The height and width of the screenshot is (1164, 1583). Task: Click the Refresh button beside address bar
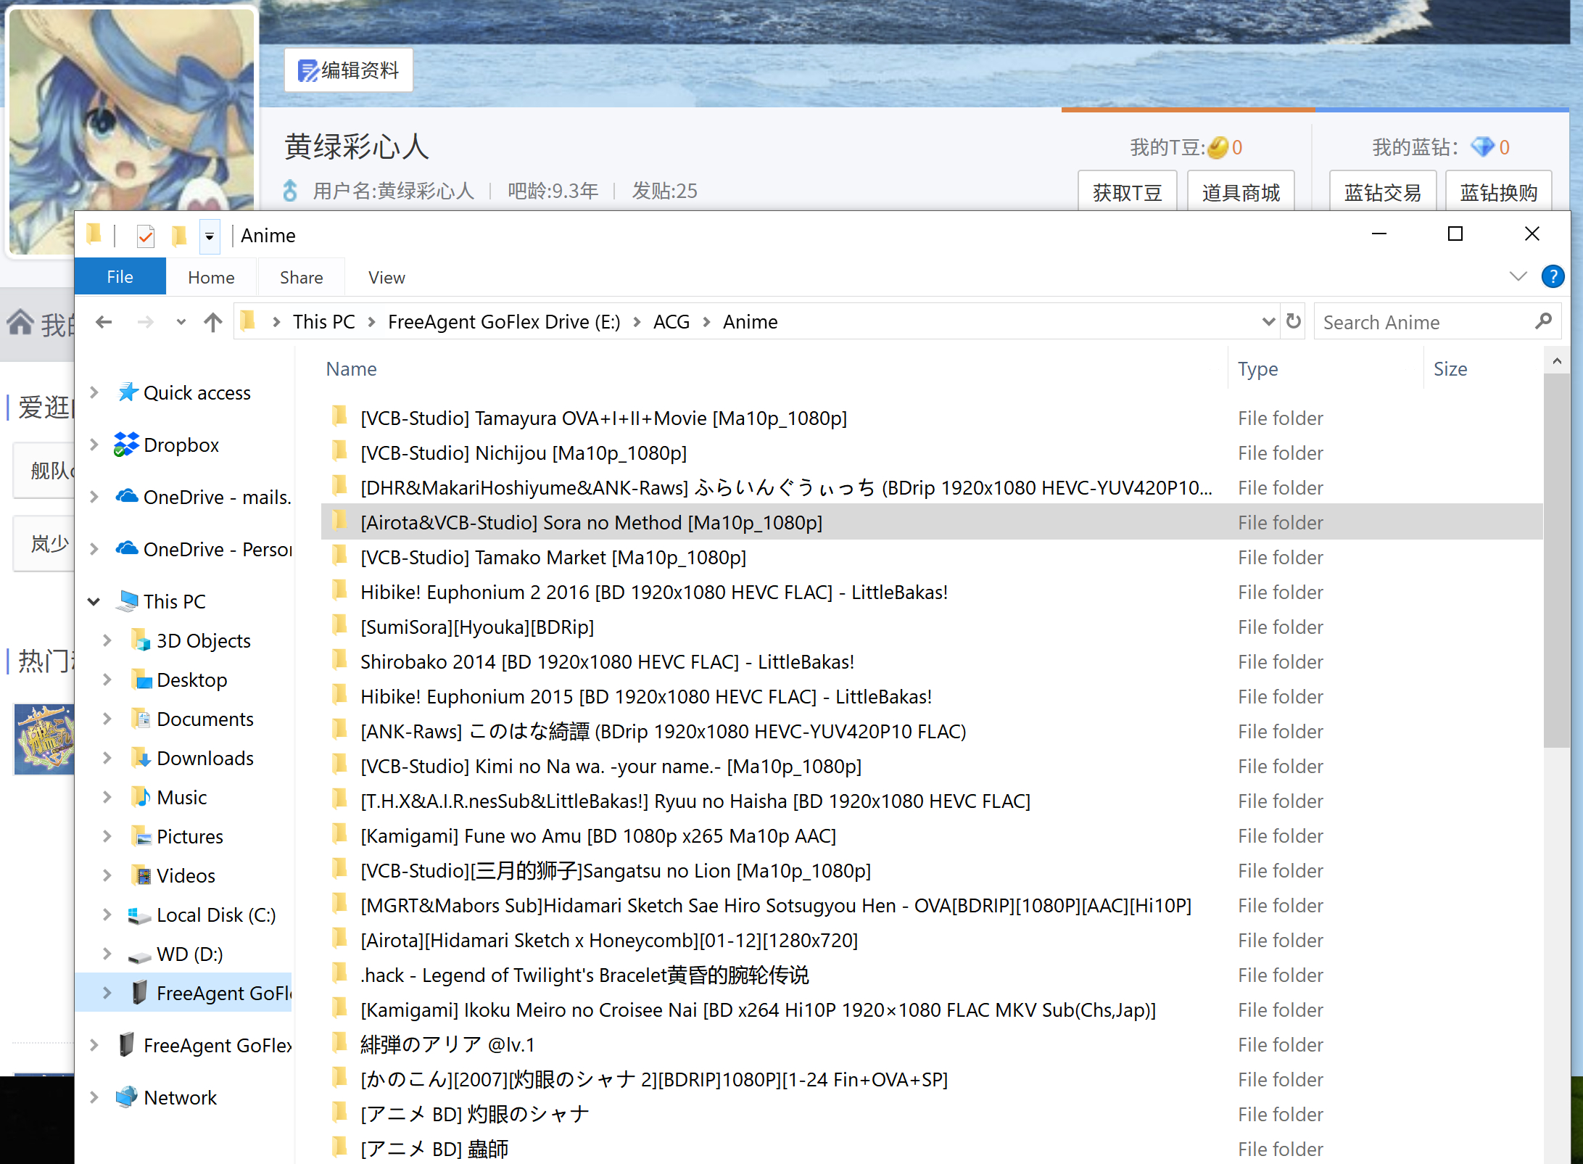[x=1293, y=321]
